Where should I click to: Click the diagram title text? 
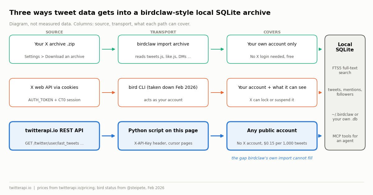pos(140,13)
